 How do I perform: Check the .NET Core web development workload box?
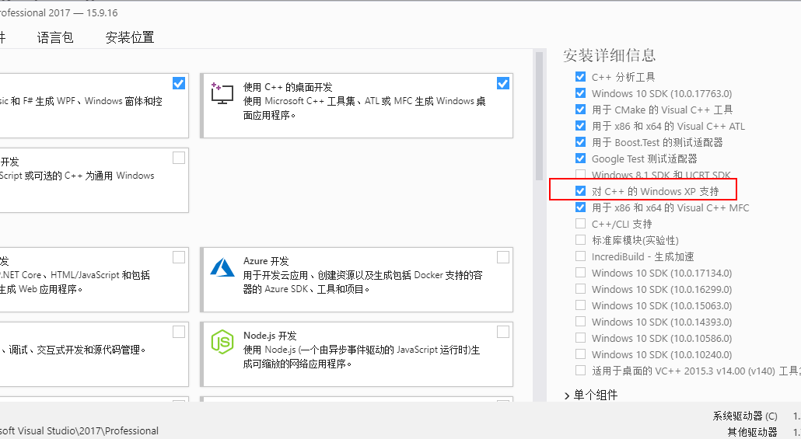pos(179,257)
